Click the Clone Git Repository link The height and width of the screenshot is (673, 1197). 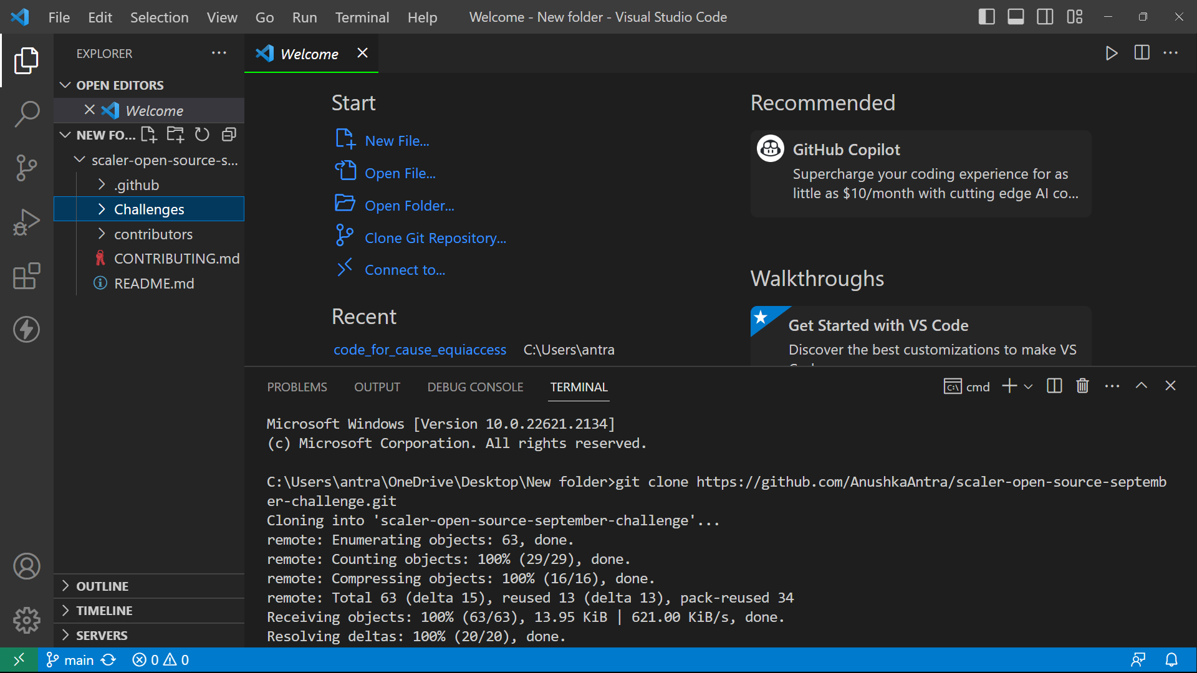click(x=435, y=237)
